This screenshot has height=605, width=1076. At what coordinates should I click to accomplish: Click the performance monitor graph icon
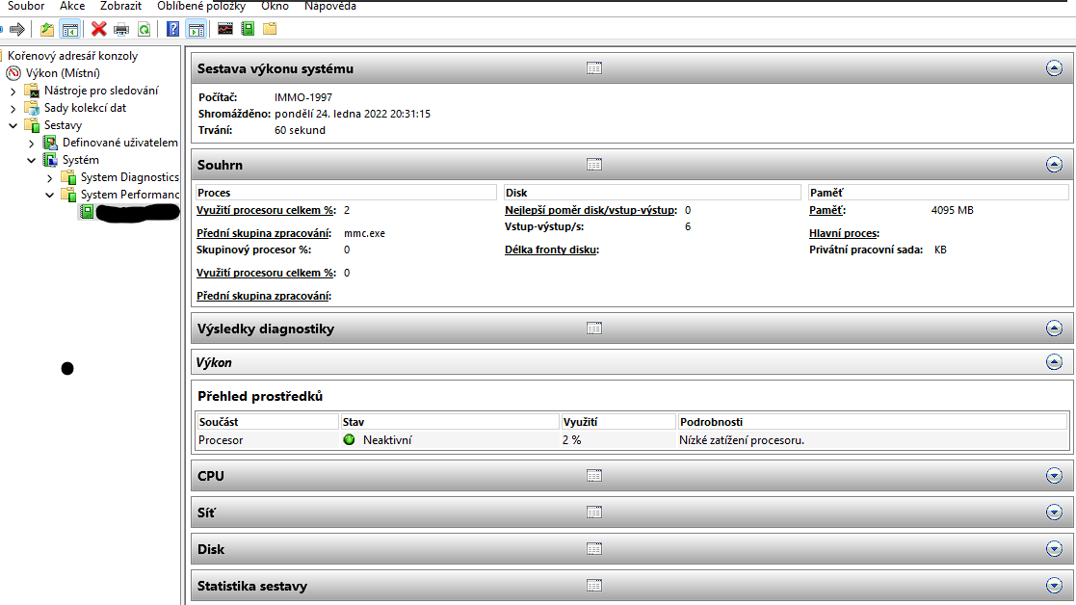pos(224,29)
